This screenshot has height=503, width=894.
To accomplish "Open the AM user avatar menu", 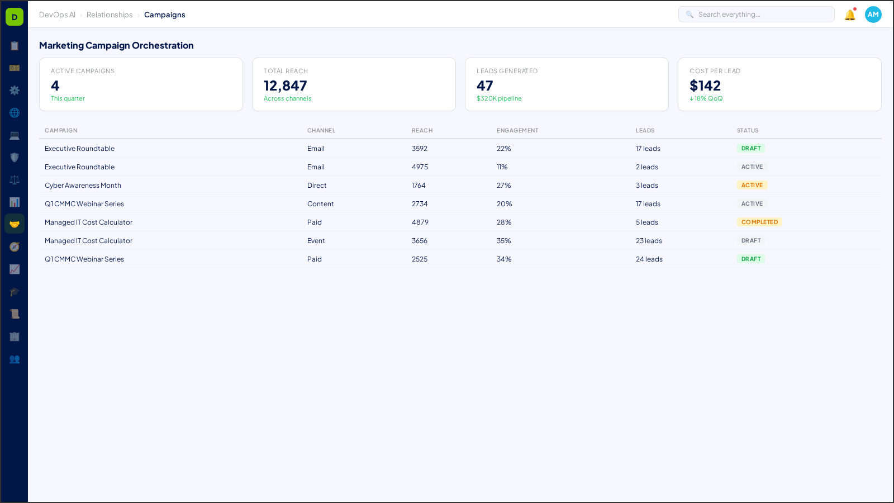I will (x=873, y=15).
